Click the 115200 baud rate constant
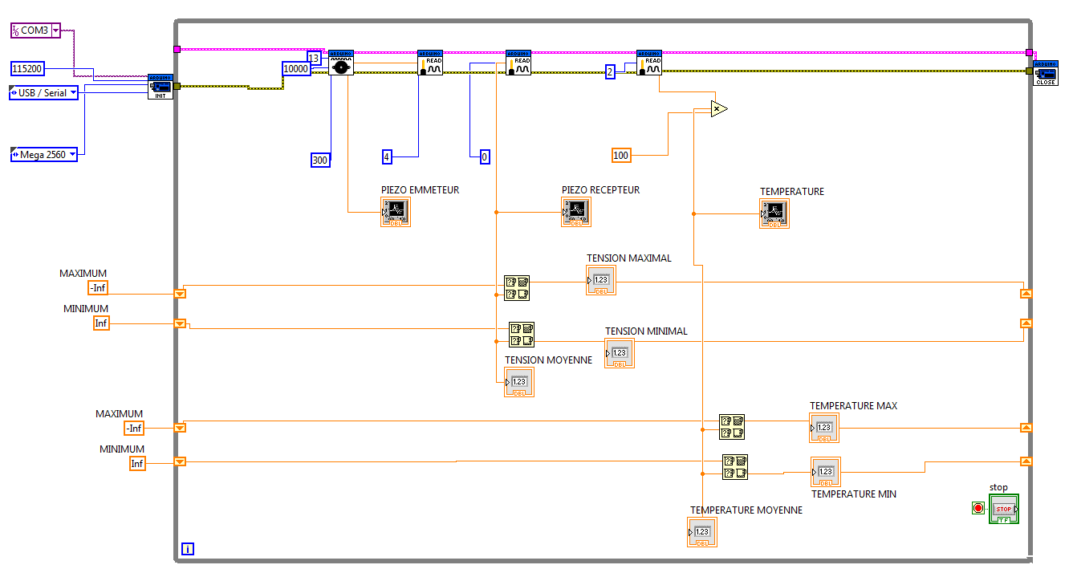This screenshot has width=1073, height=573. (x=27, y=69)
